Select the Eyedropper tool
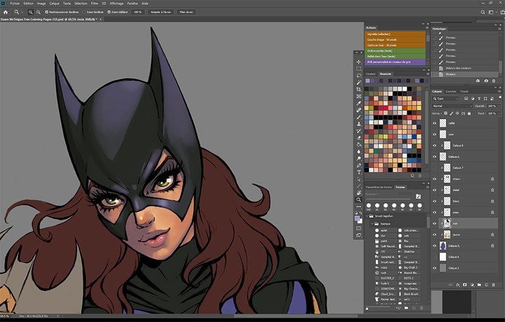 click(359, 103)
